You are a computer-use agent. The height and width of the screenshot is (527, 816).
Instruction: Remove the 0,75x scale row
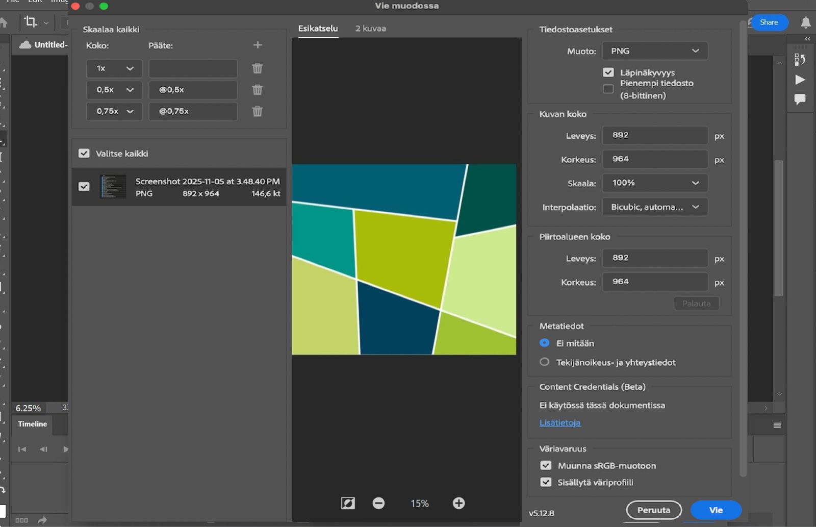point(258,111)
